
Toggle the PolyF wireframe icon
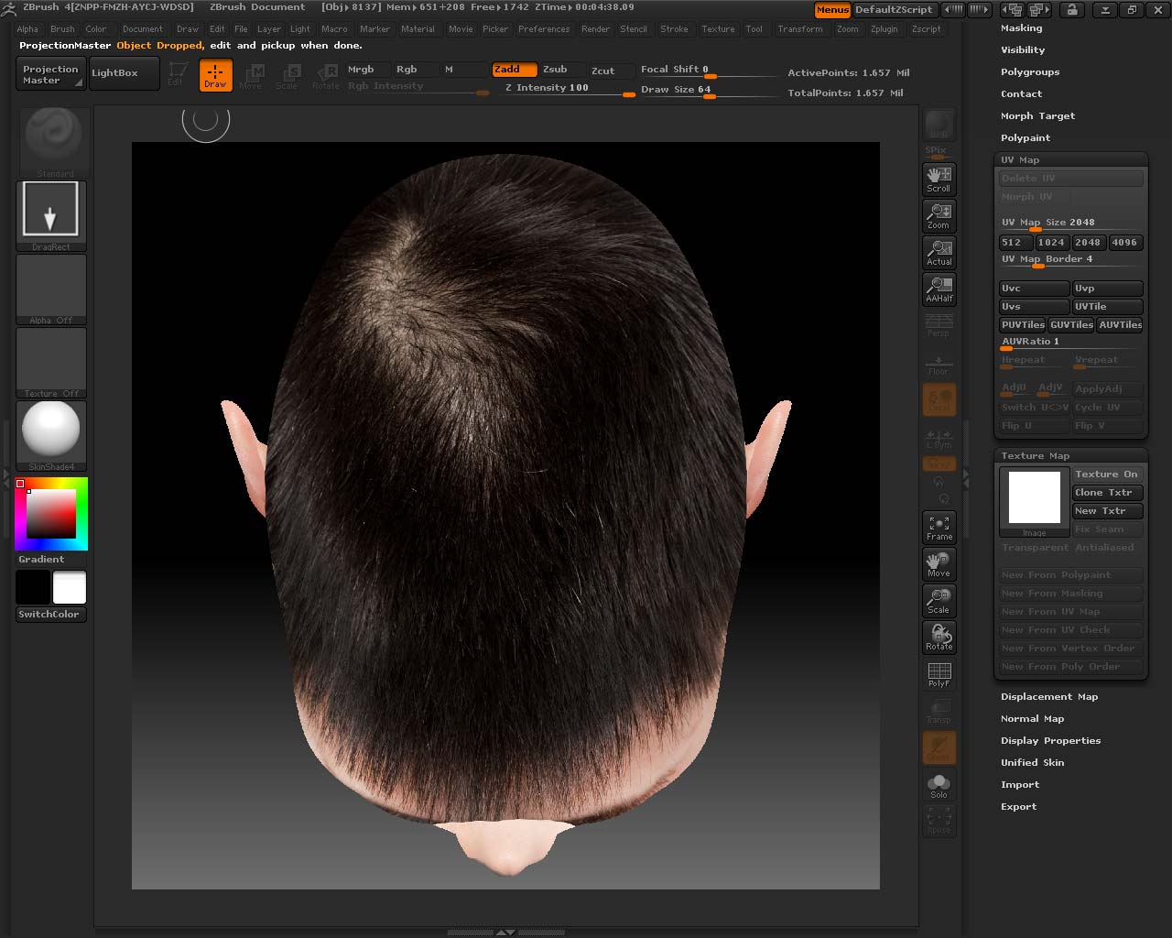[x=939, y=673]
